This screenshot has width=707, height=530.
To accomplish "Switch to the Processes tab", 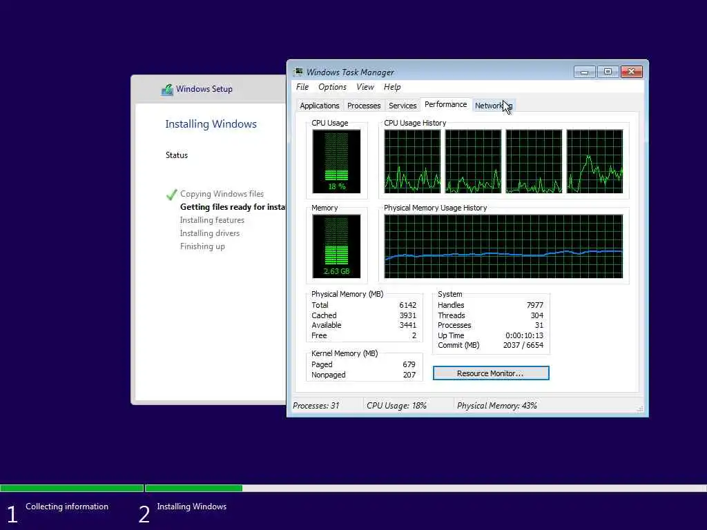I will pyautogui.click(x=364, y=106).
